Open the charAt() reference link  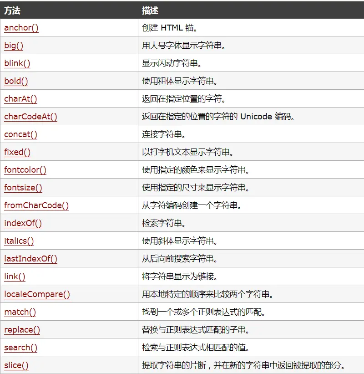click(20, 99)
